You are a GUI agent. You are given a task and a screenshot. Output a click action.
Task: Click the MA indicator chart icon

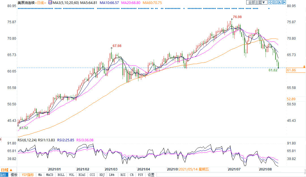click(50, 3)
